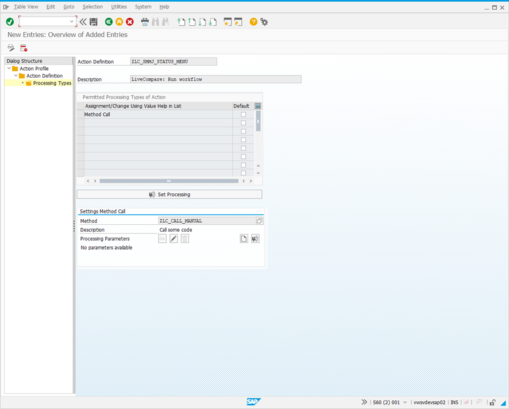Tick the Default checkbox in the second row
The image size is (509, 409).
244,123
